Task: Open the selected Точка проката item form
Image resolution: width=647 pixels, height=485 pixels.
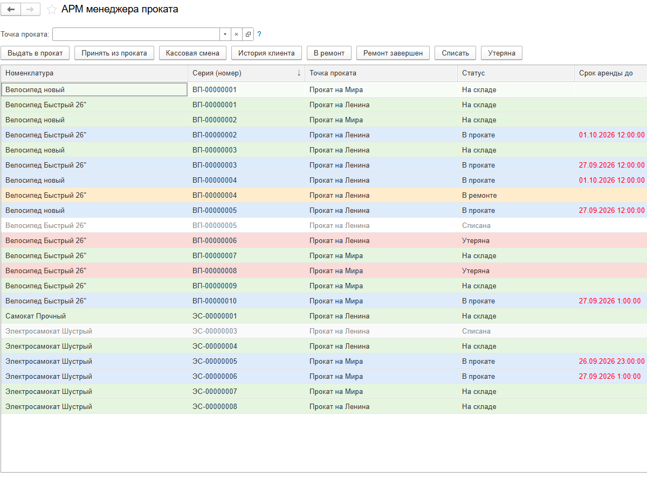Action: [x=248, y=34]
